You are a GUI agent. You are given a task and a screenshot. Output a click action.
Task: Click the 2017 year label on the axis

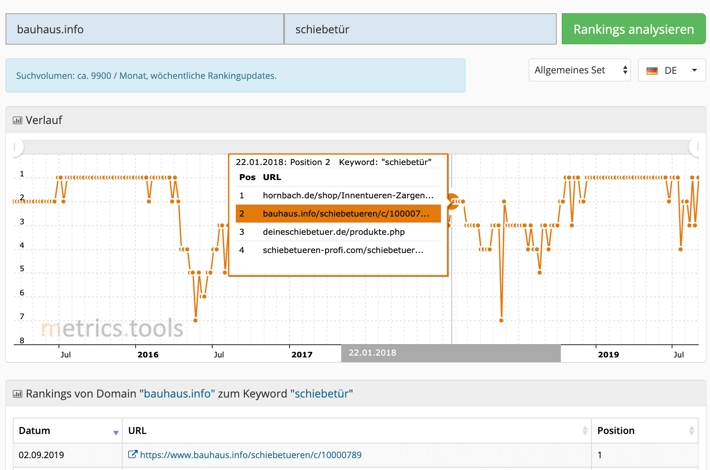(x=302, y=355)
